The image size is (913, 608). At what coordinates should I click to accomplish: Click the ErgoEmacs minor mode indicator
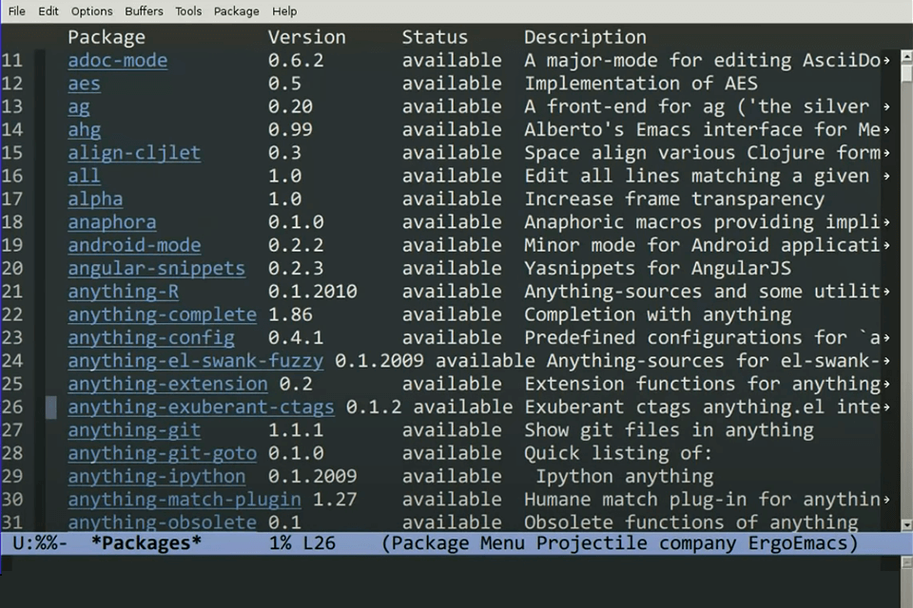[x=803, y=543]
